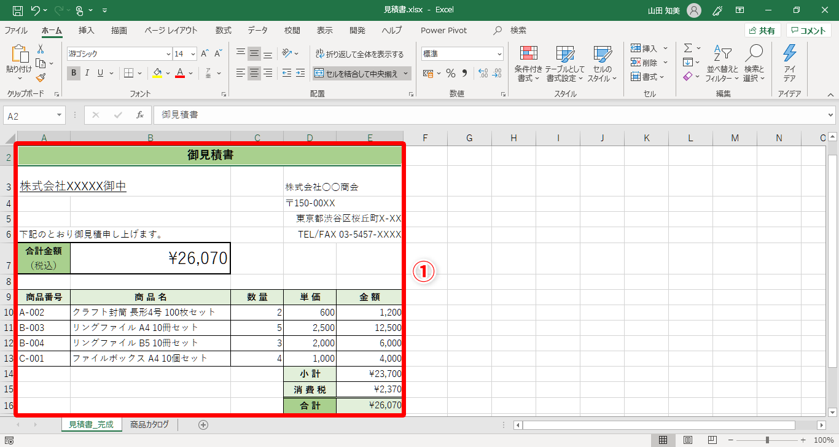
Task: Increase decimal places shown
Action: point(483,73)
